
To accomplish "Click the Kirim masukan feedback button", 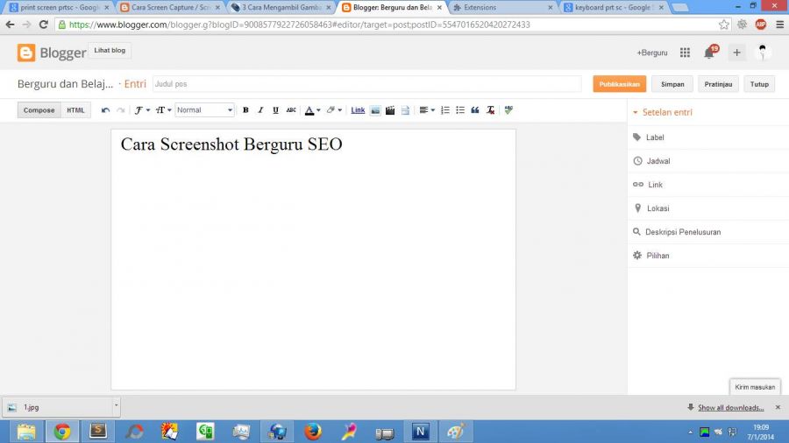I will (x=755, y=387).
